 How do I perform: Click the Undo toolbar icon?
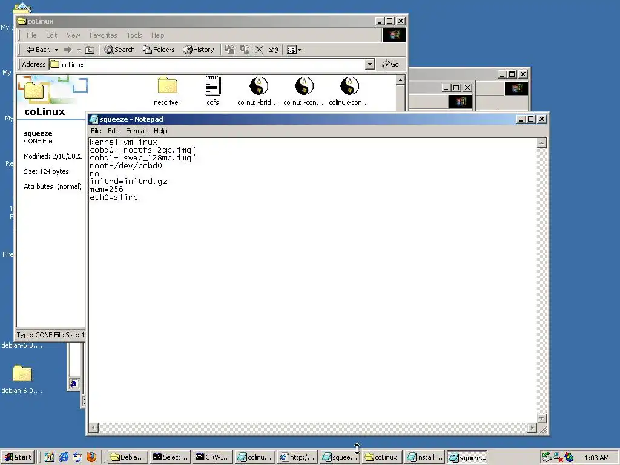point(273,50)
